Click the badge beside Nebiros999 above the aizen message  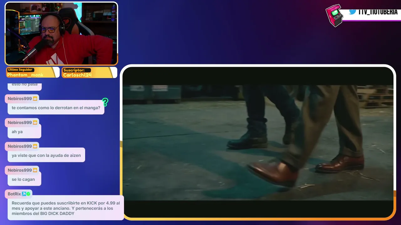pos(35,146)
